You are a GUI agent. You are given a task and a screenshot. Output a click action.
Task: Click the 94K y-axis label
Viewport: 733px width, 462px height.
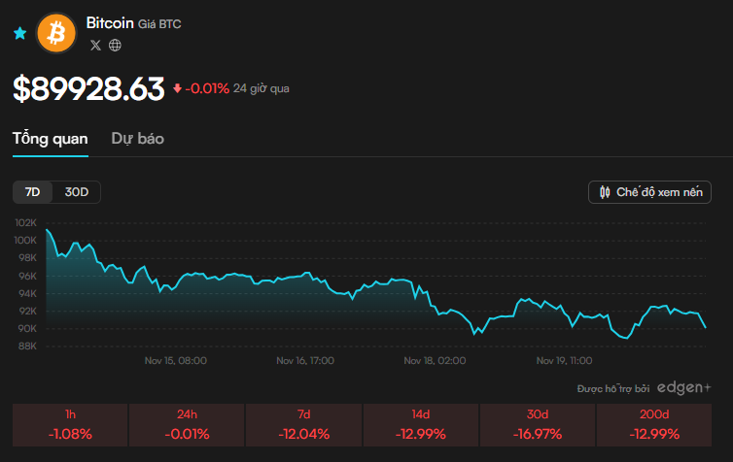[27, 293]
